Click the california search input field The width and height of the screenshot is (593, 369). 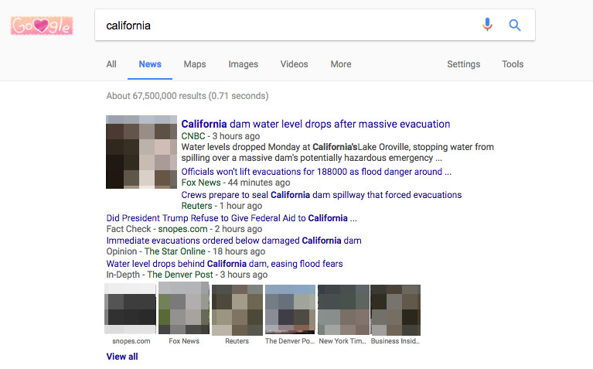coord(286,26)
